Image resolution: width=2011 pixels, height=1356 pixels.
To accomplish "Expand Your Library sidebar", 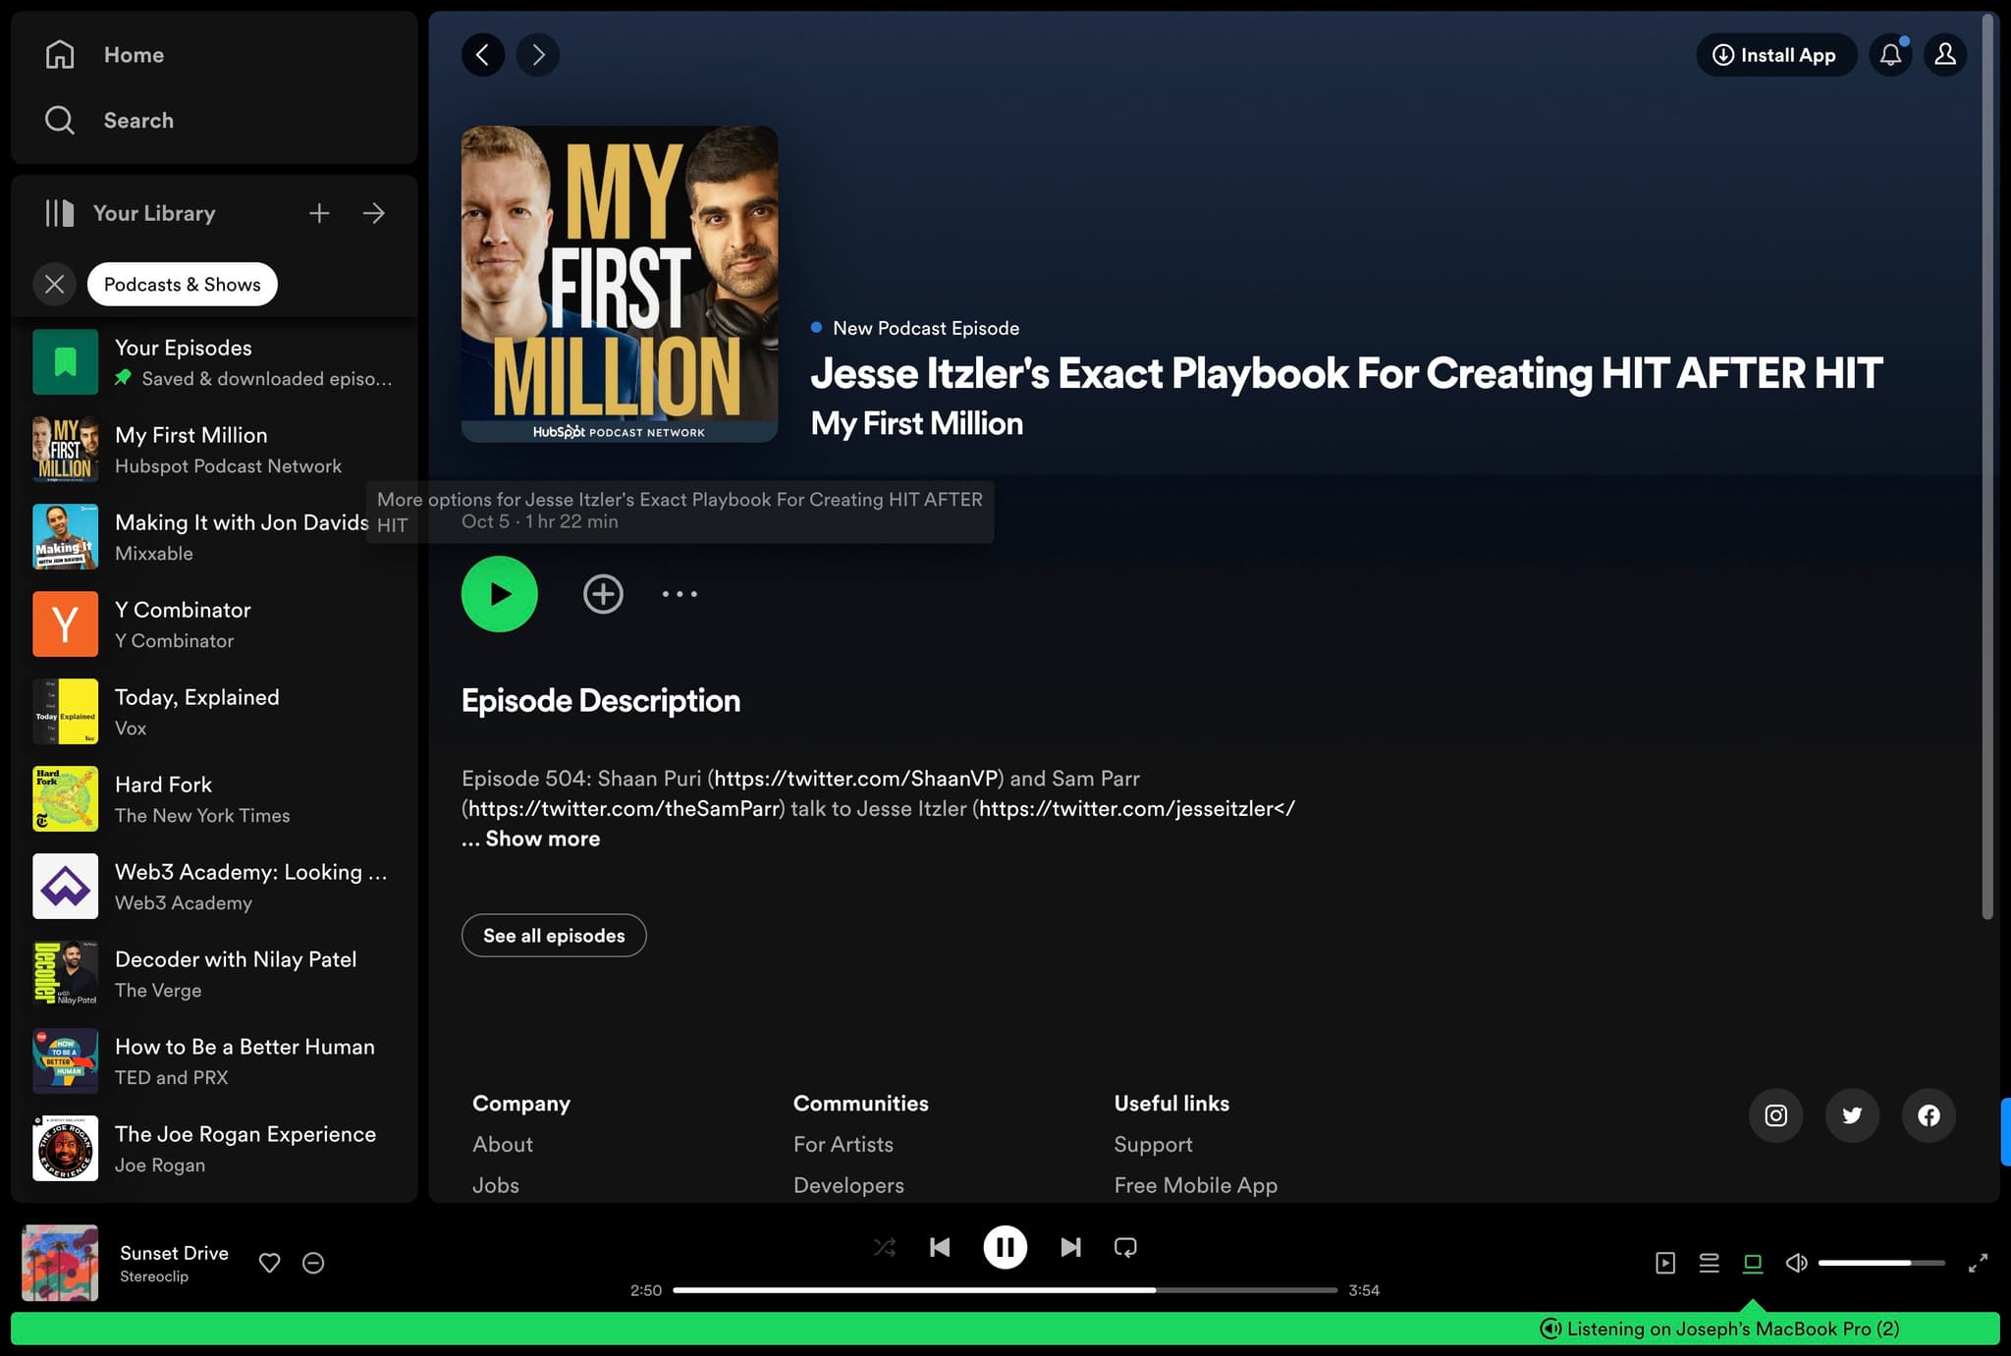I will tap(374, 213).
